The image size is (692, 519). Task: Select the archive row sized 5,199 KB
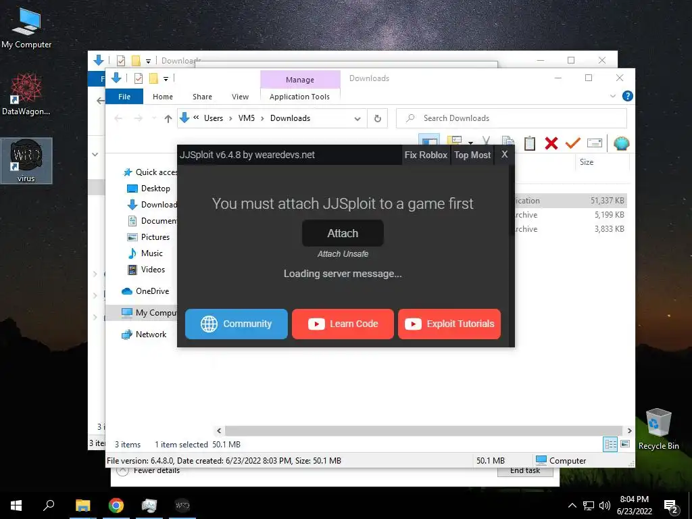(570, 215)
